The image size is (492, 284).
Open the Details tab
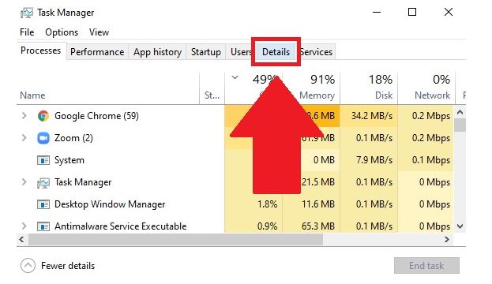click(276, 52)
